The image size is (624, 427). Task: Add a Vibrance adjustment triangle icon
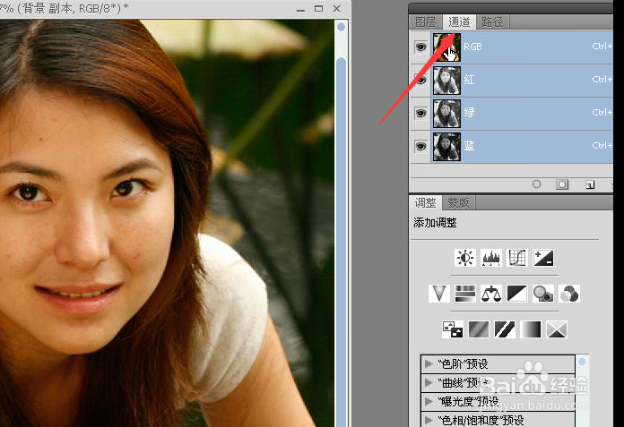(439, 294)
